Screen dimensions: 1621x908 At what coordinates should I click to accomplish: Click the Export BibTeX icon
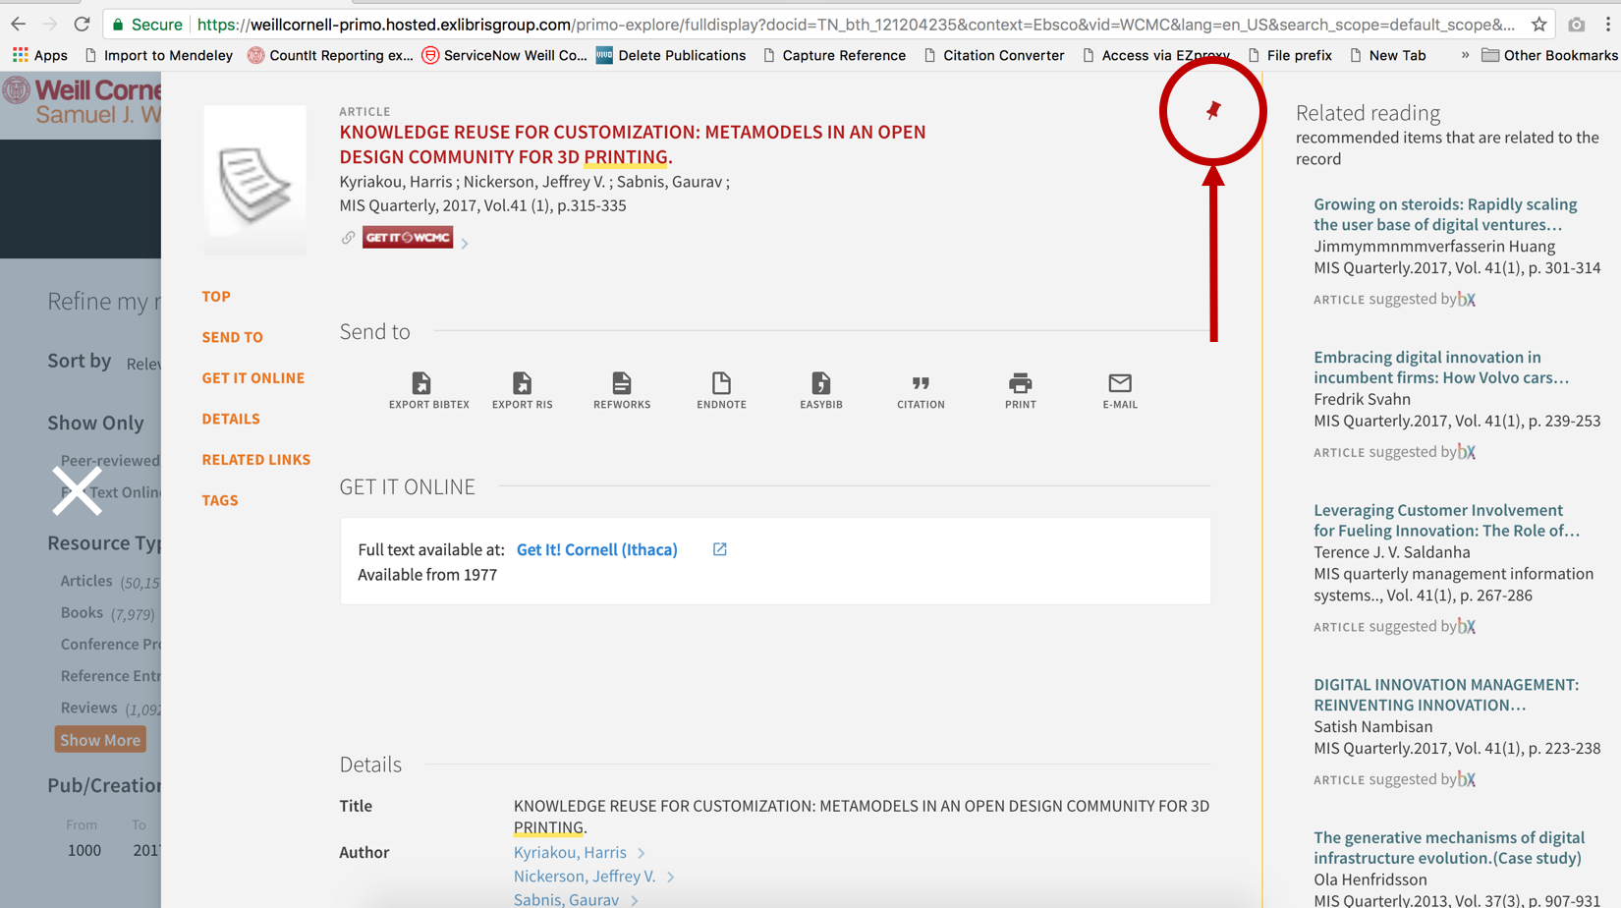(421, 383)
